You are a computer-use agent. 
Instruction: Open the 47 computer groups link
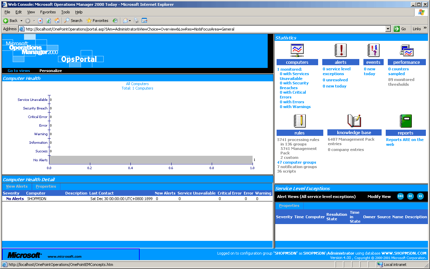pyautogui.click(x=297, y=162)
